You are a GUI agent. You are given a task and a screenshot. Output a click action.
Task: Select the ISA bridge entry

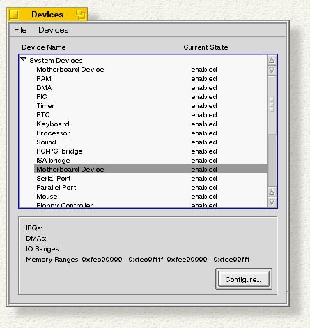150,161
